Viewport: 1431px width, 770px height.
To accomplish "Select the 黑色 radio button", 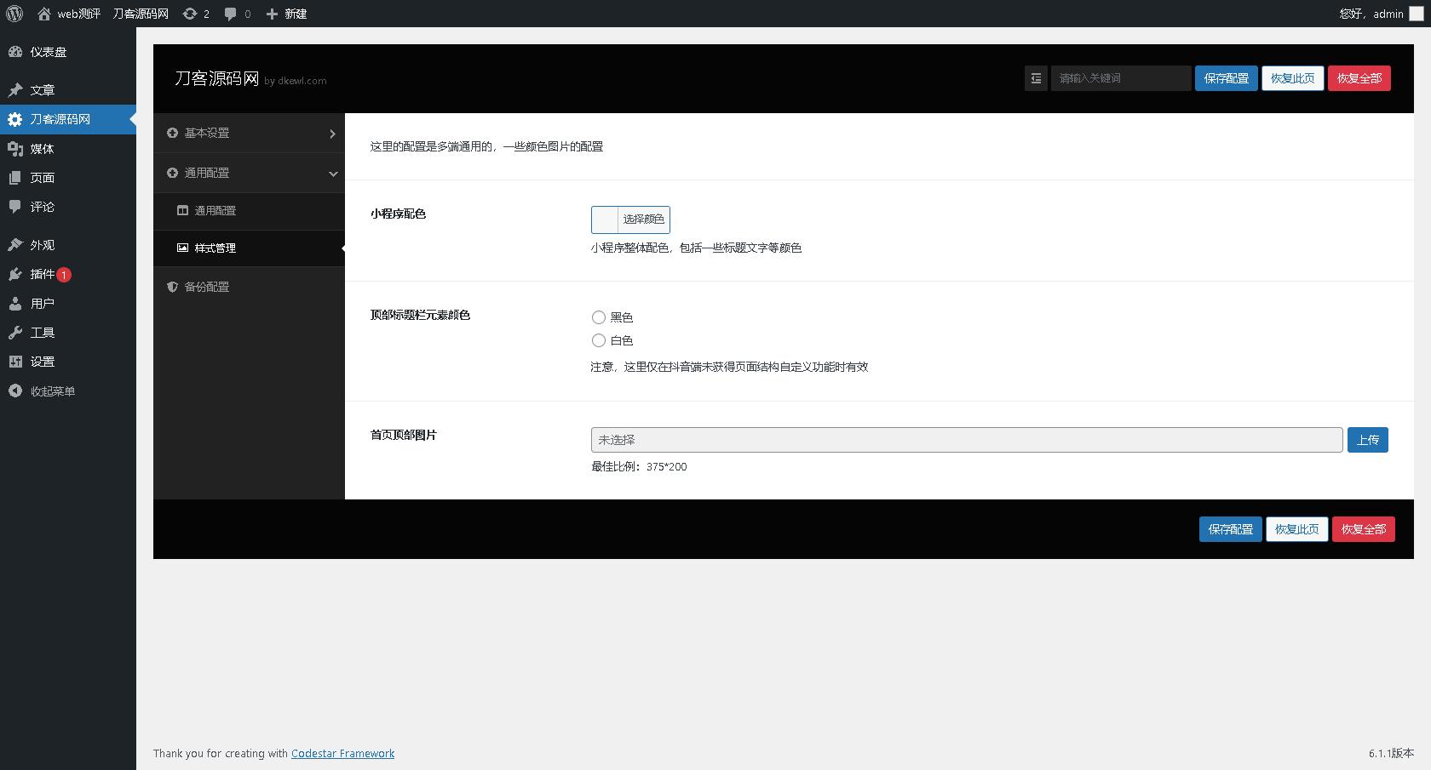I will coord(599,317).
